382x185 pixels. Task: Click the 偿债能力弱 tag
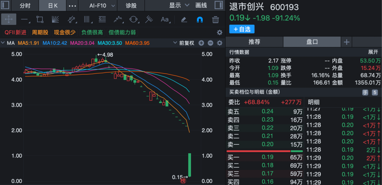coord(122,32)
